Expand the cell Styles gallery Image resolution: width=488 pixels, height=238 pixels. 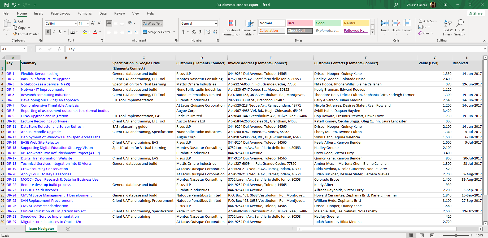click(x=372, y=32)
